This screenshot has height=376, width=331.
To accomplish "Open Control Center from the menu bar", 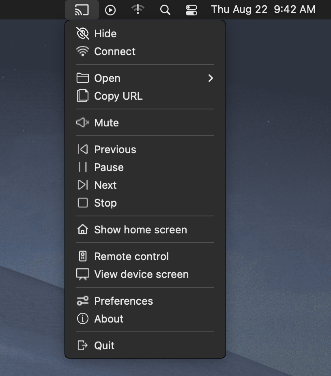I will [191, 9].
